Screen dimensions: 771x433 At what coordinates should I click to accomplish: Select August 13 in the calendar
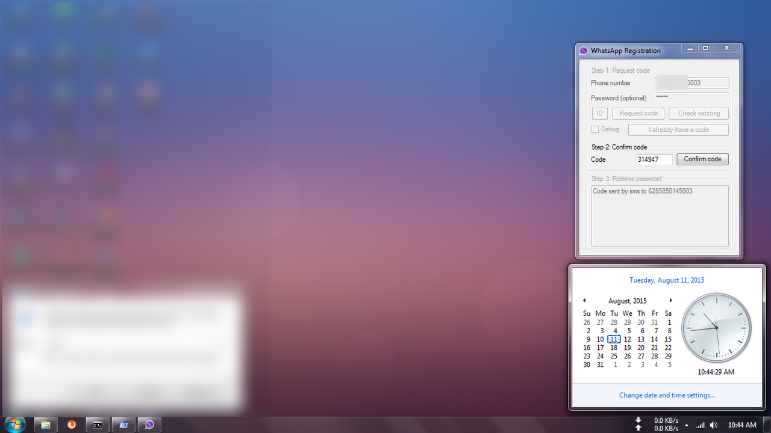(641, 339)
